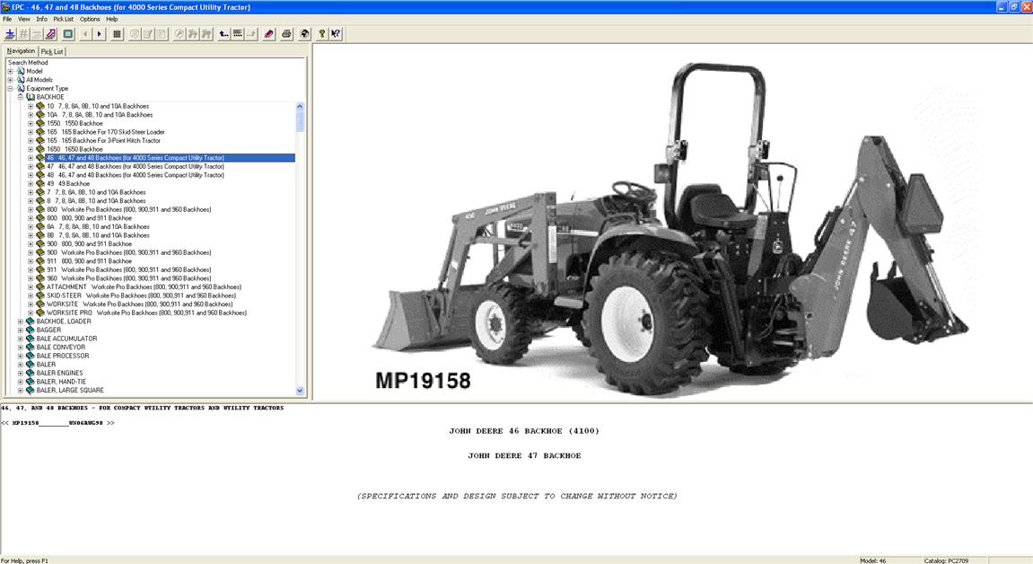Click the book icon for 1550 Backhoe
1033x564 pixels.
click(x=40, y=123)
